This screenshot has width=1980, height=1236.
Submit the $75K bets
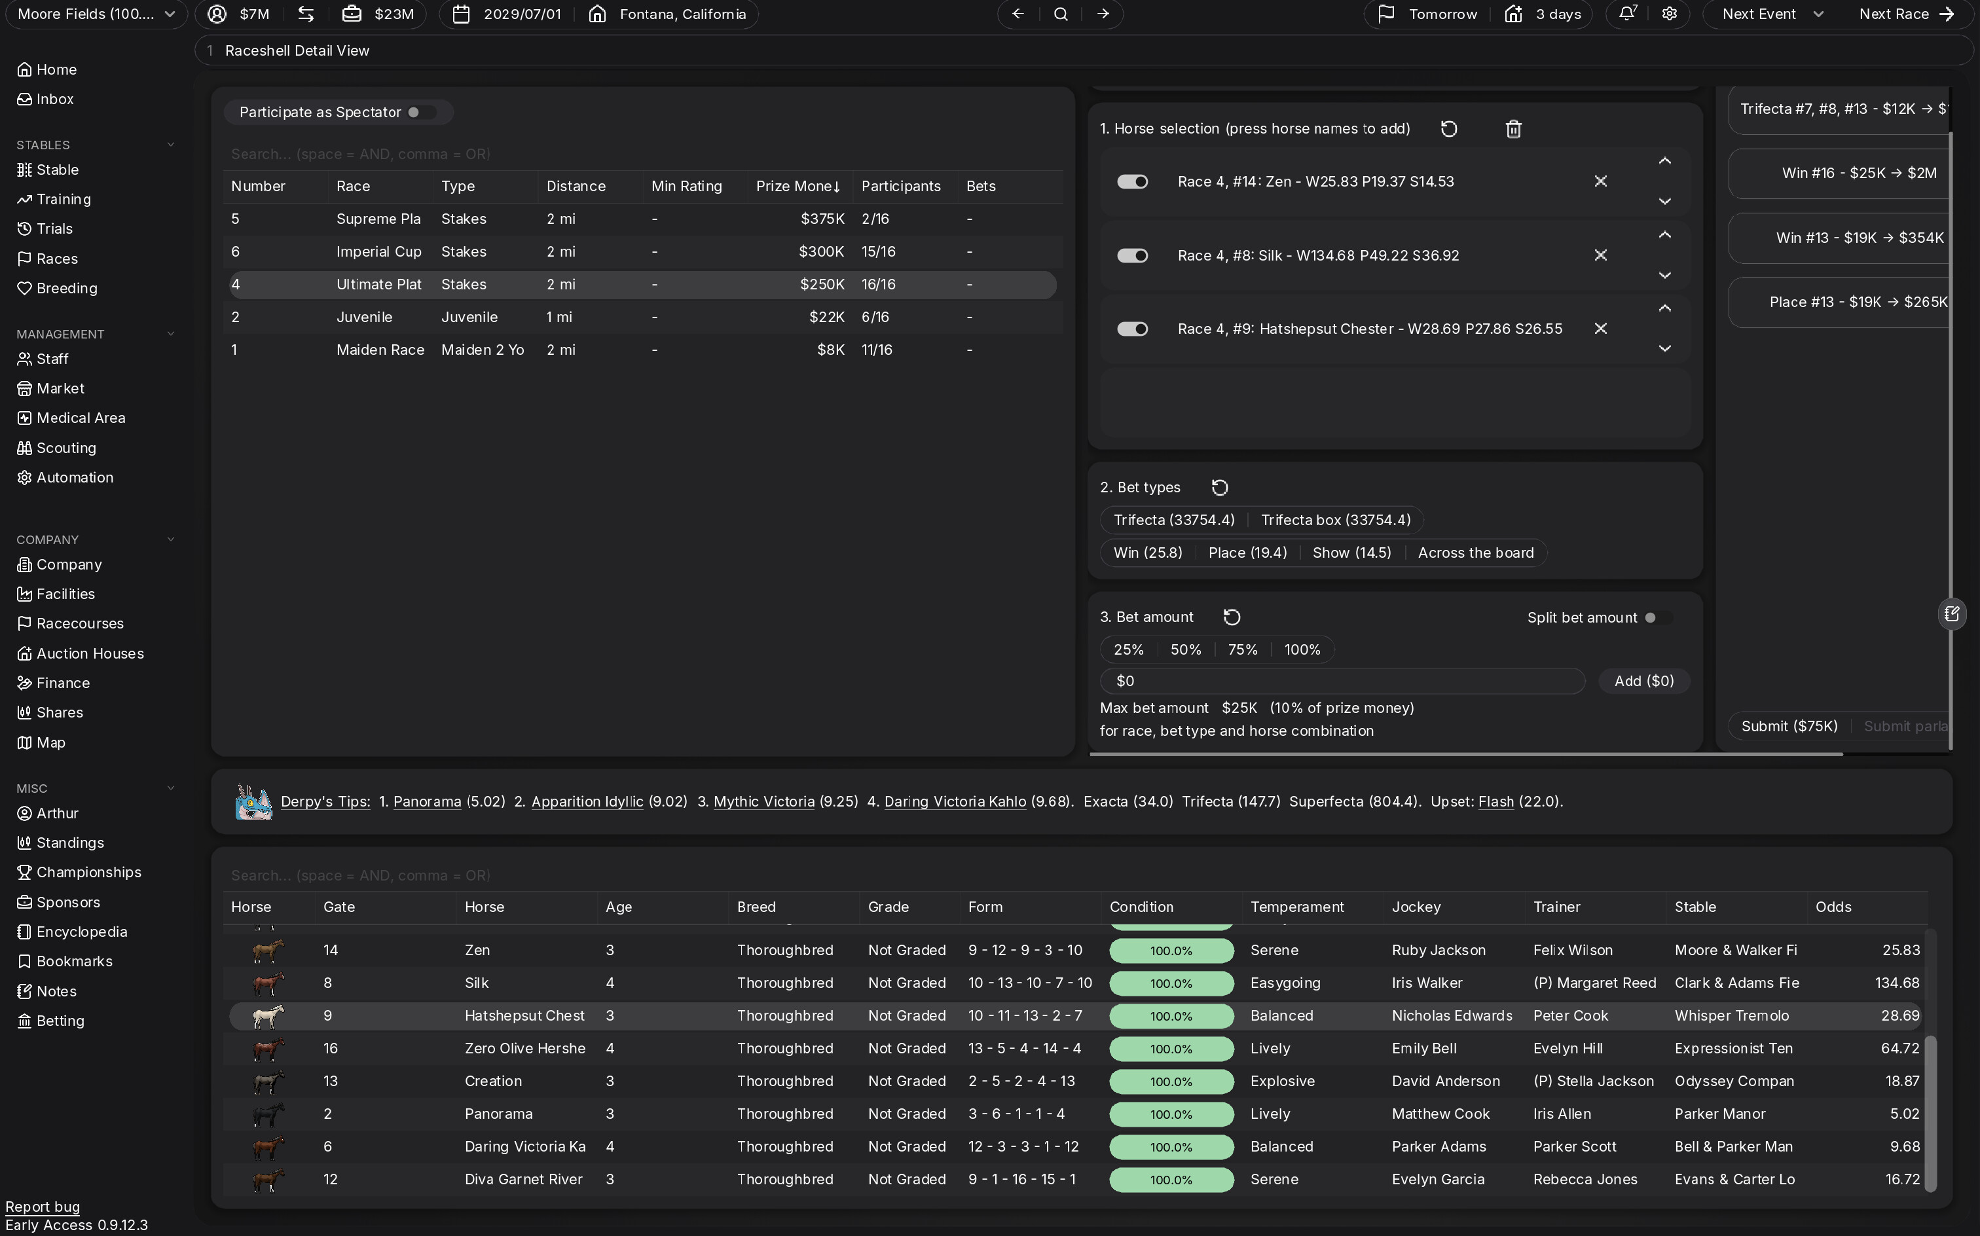(1789, 726)
